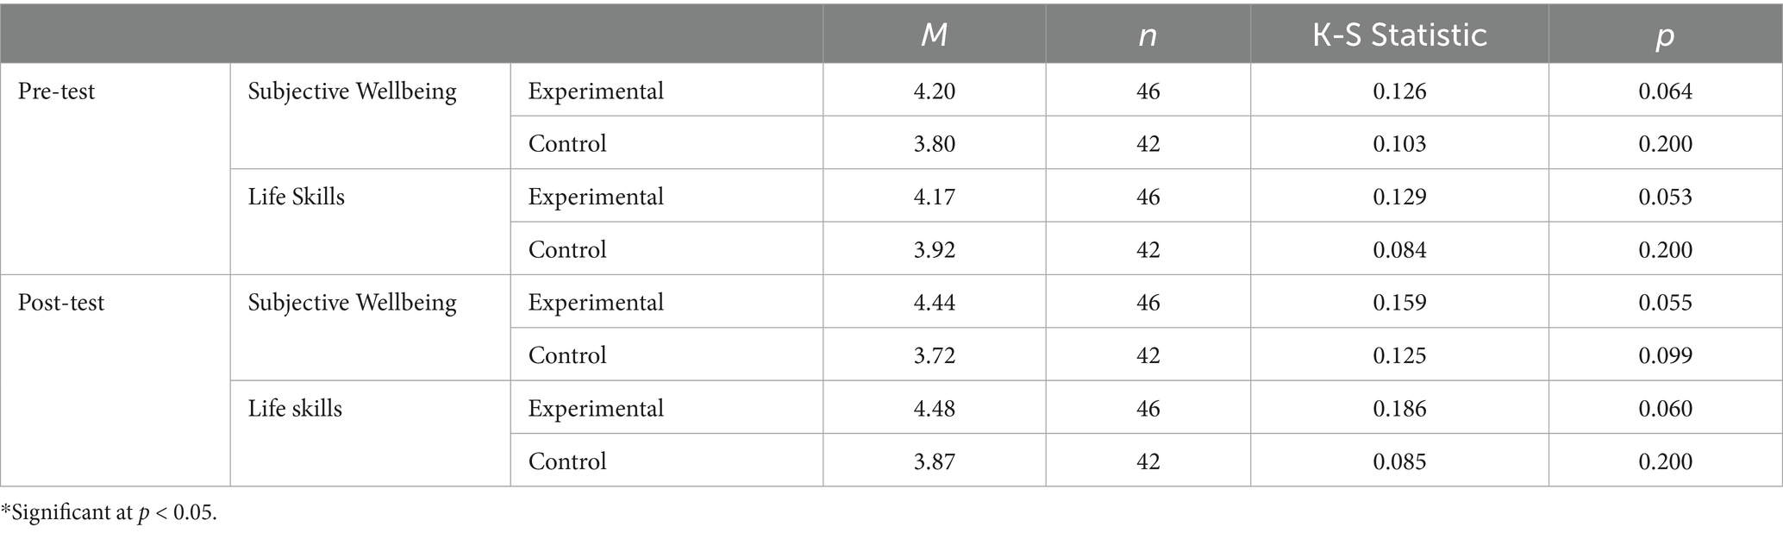The image size is (1783, 533).
Task: Click the p column header
Action: point(1665,34)
